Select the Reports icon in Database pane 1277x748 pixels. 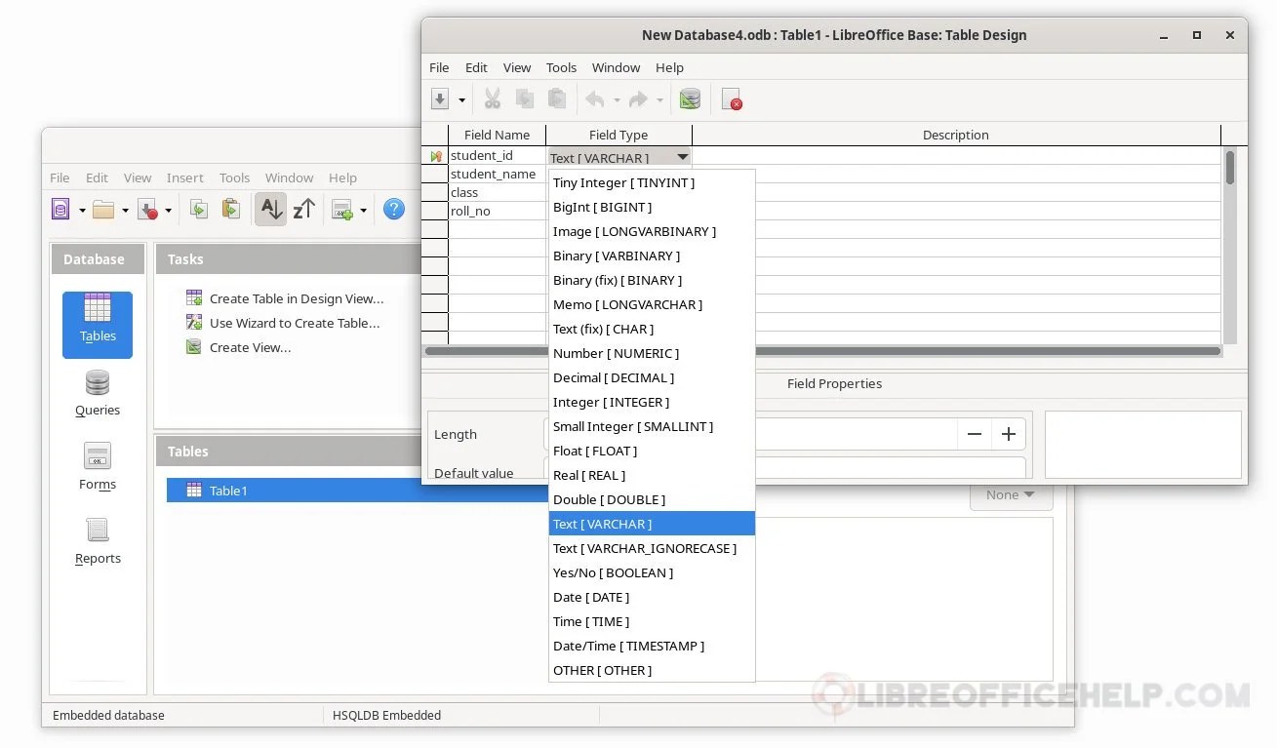98,541
